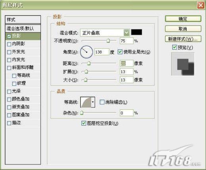206x170 pixels.
Task: Click the angle dial control
Action: click(x=86, y=52)
